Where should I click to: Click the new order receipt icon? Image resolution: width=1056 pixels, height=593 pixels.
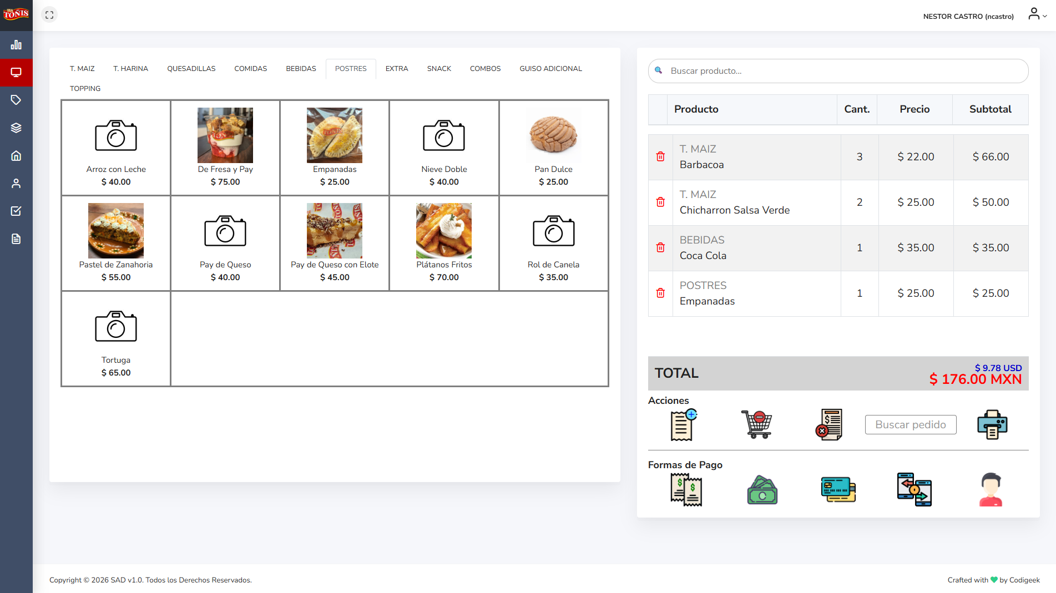[x=684, y=425]
